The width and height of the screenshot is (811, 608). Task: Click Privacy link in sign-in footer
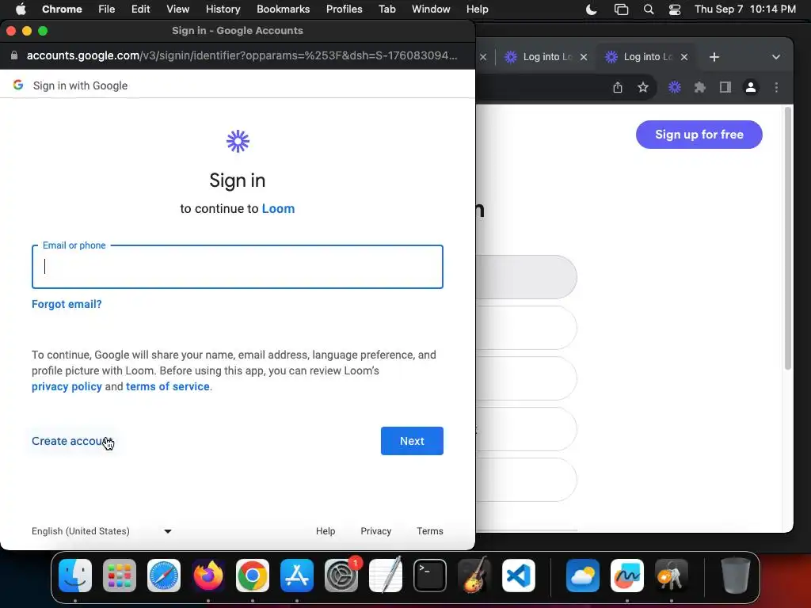(375, 531)
